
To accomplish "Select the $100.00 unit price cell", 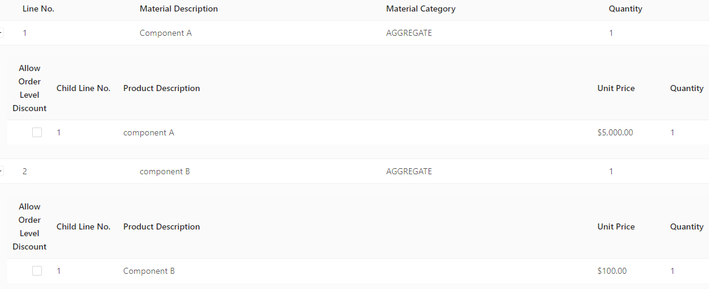I will click(612, 271).
